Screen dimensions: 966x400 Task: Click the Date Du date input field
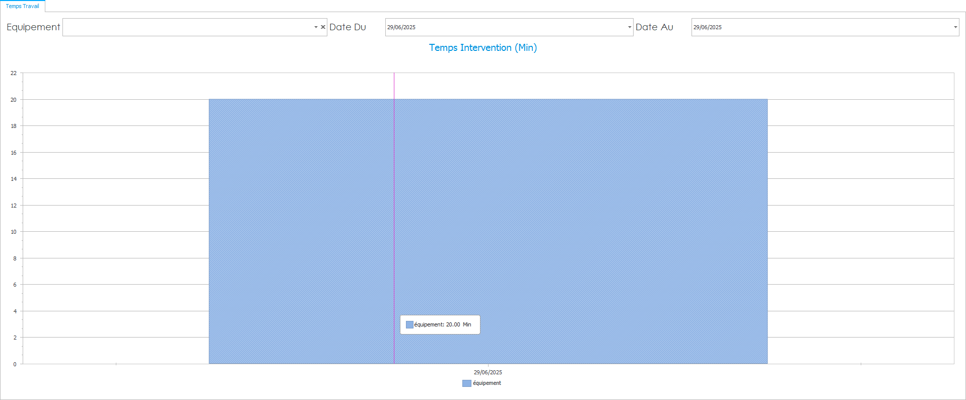coord(504,27)
